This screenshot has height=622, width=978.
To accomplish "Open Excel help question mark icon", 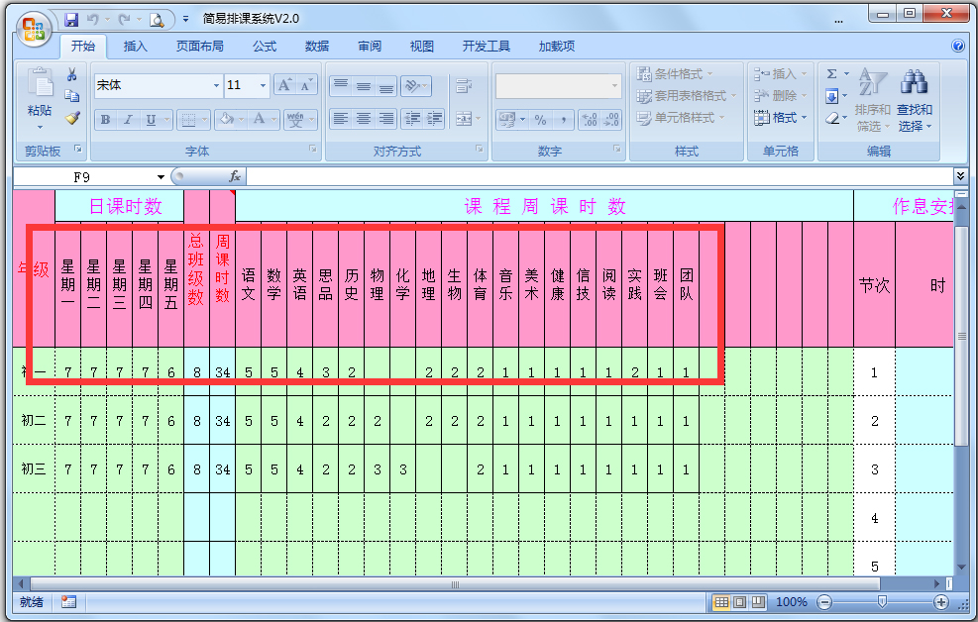I will click(x=958, y=47).
